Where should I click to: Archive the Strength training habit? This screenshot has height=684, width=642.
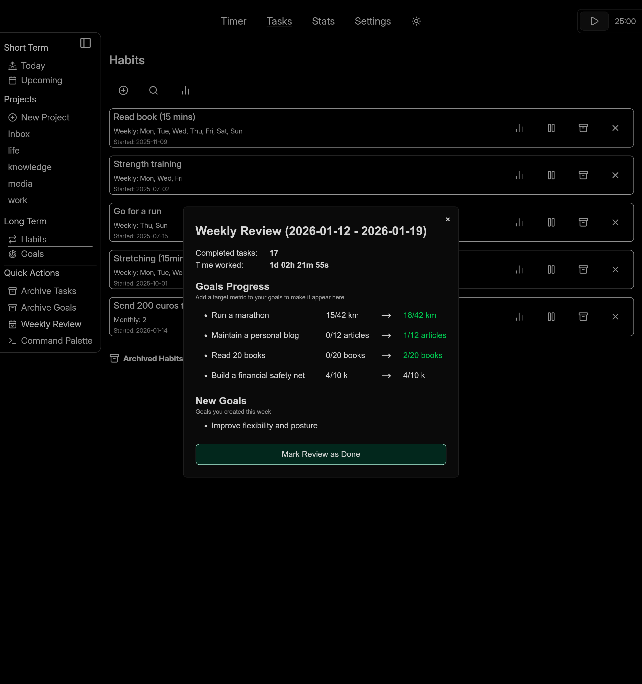click(583, 175)
